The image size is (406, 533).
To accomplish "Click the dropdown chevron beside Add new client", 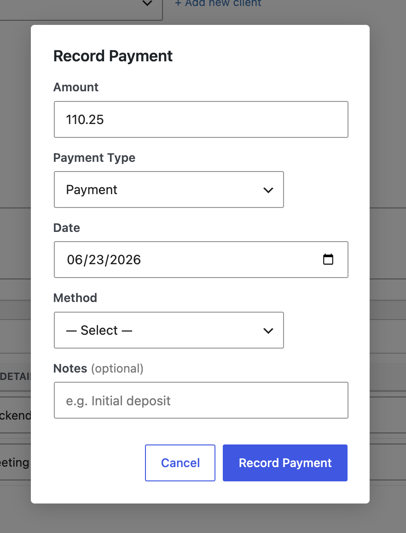I will (x=147, y=3).
